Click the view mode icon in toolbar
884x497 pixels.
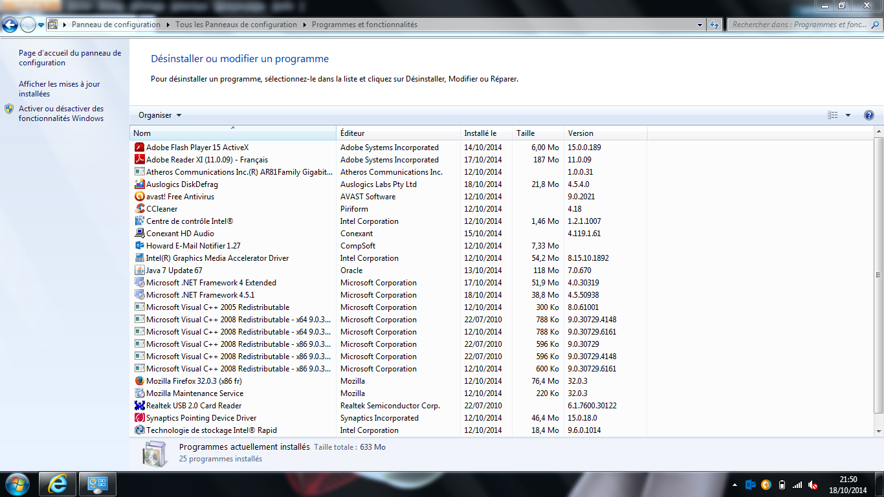click(833, 115)
